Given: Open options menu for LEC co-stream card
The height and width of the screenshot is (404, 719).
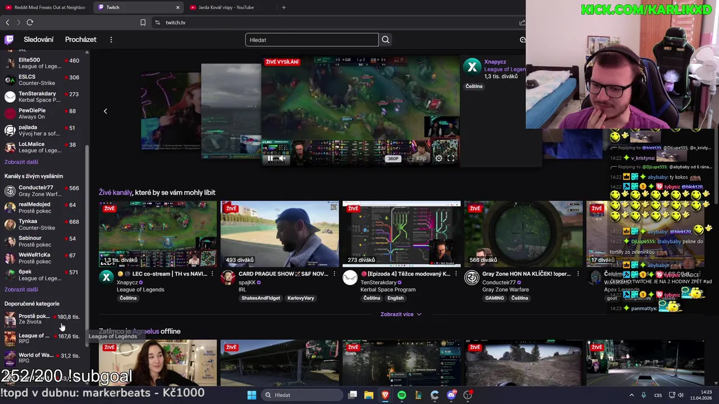Looking at the screenshot, I should [x=212, y=274].
